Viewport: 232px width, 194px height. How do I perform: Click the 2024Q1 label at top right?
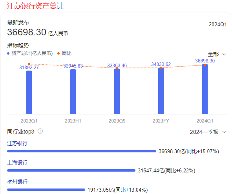(x=217, y=25)
